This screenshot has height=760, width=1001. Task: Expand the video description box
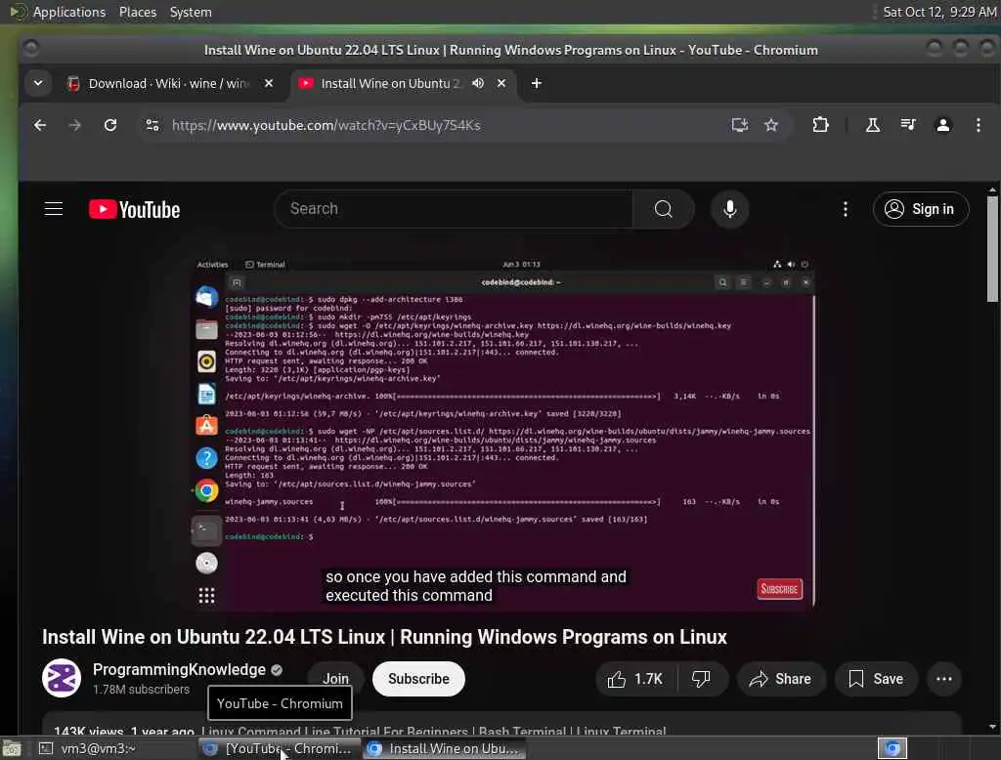click(501, 724)
